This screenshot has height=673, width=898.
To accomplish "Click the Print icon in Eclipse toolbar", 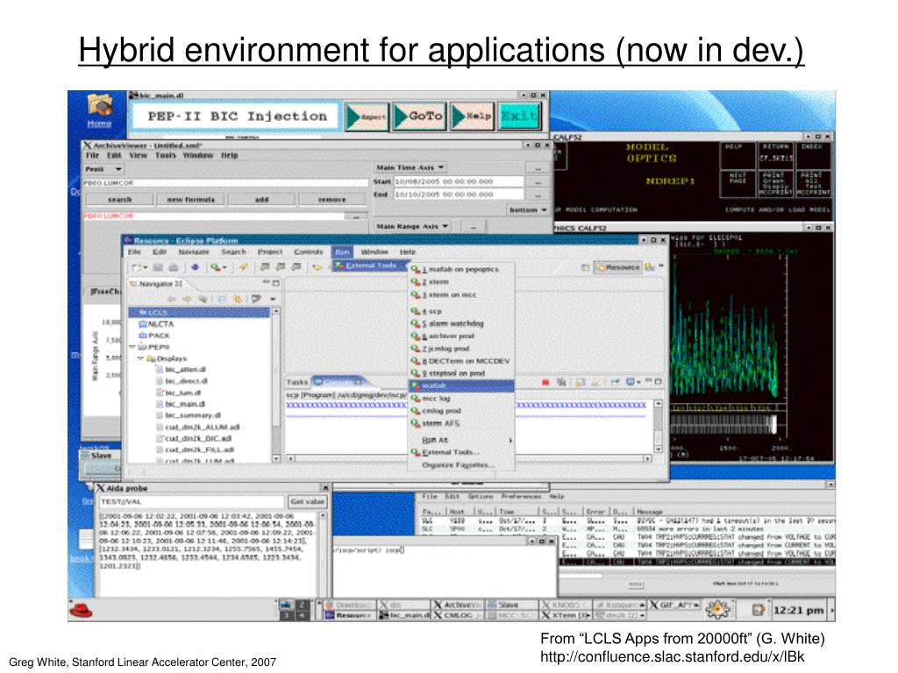I will coord(173,267).
